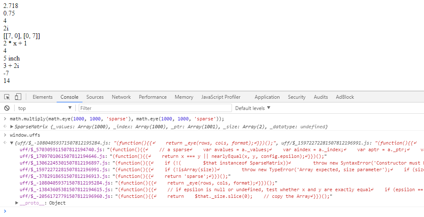
Task: Collapse the window.uffs object output
Action: tap(12, 143)
